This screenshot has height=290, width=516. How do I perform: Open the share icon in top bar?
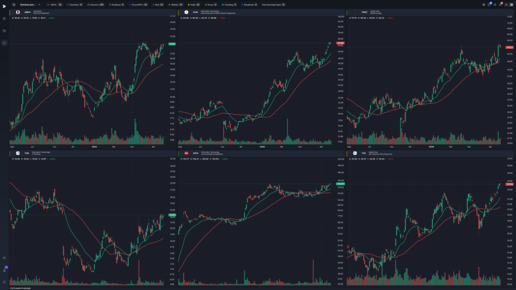pos(495,5)
